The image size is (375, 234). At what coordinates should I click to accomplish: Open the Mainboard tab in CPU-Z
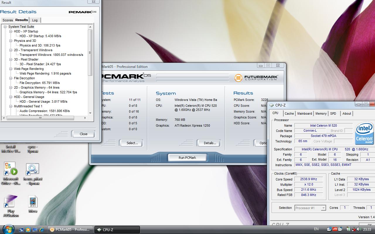pos(305,113)
